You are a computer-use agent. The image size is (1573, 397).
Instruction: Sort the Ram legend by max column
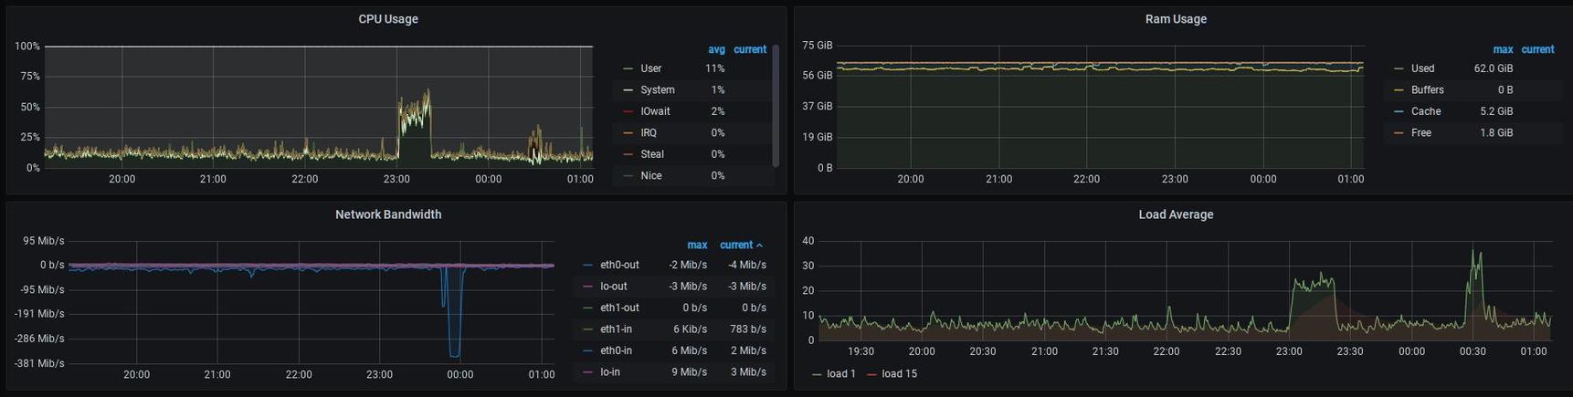pos(1502,49)
